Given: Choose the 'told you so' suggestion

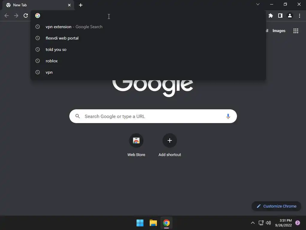Looking at the screenshot, I should [148, 49].
